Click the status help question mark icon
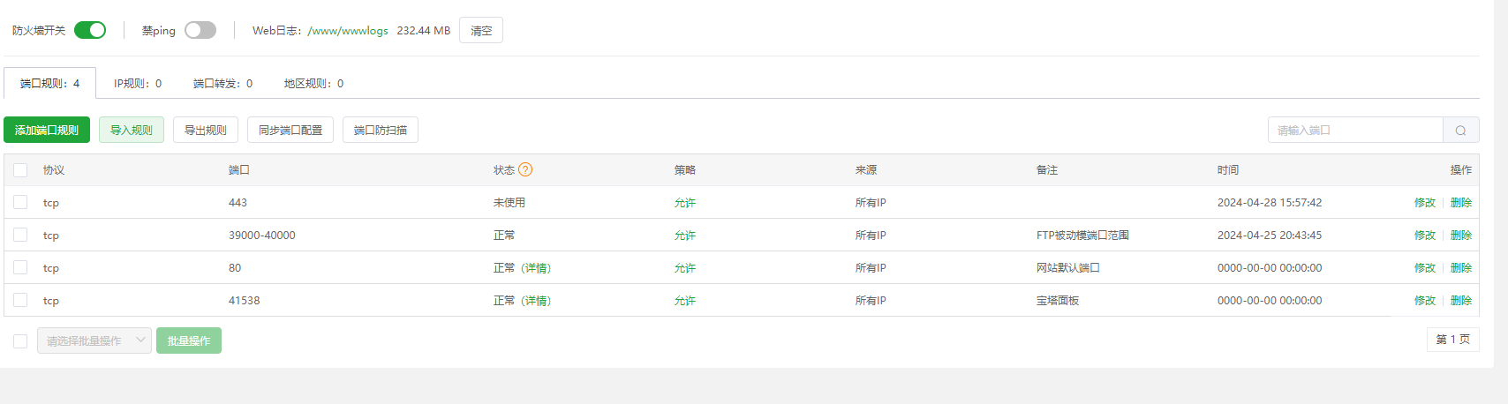This screenshot has height=404, width=1508. [x=525, y=169]
